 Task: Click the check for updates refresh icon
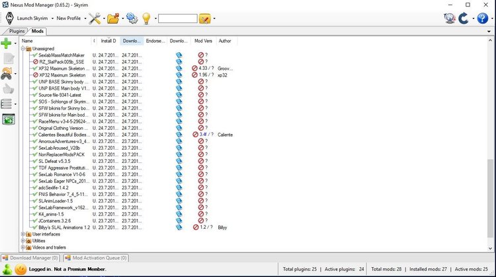tap(464, 18)
